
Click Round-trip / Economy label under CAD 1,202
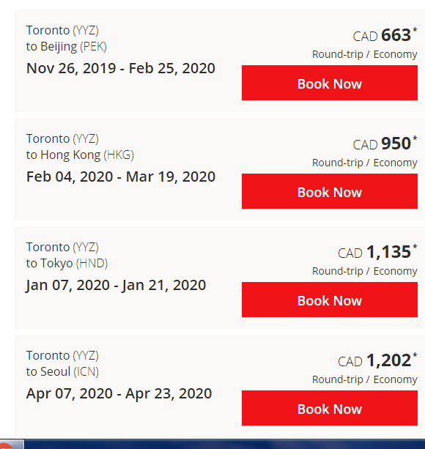(x=365, y=379)
